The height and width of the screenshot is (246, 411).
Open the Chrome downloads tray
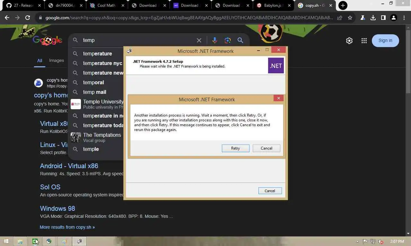coord(373,18)
